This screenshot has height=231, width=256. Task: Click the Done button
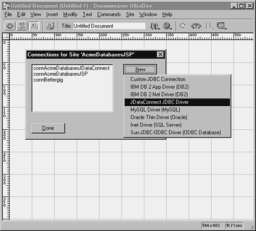48,128
